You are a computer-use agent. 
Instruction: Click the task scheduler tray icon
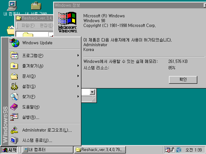coord(167,150)
